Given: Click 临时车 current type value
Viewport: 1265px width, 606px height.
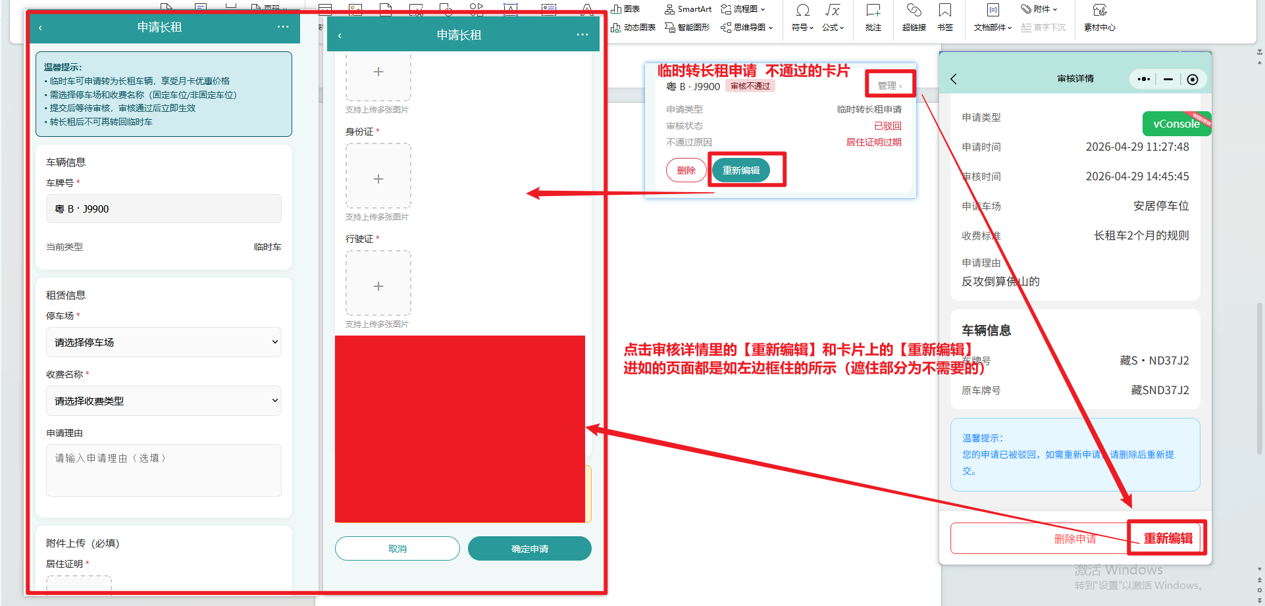Looking at the screenshot, I should [x=268, y=247].
